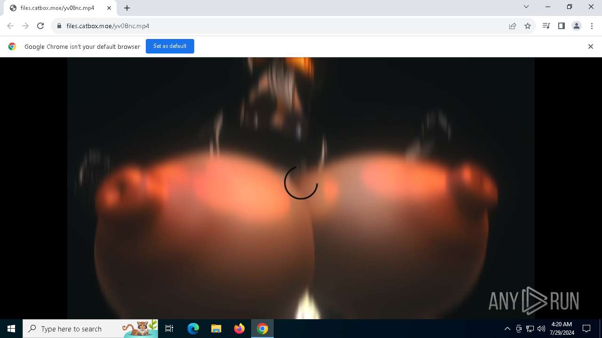Screen dimensions: 602x338
Task: Select the Chrome icon in the taskbar
Action: pos(262,329)
